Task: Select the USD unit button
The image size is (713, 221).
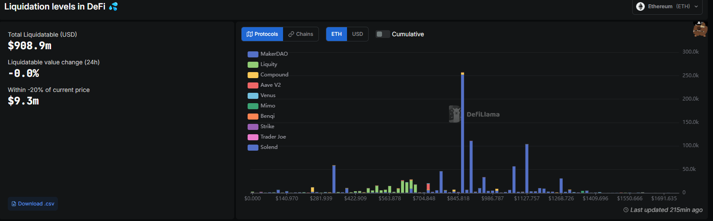Action: pyautogui.click(x=357, y=34)
